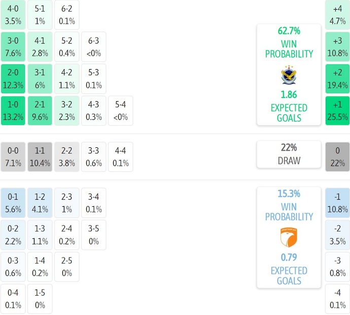Click the orange away team crest
Image resolution: width=350 pixels, height=315 pixels.
pos(289,237)
